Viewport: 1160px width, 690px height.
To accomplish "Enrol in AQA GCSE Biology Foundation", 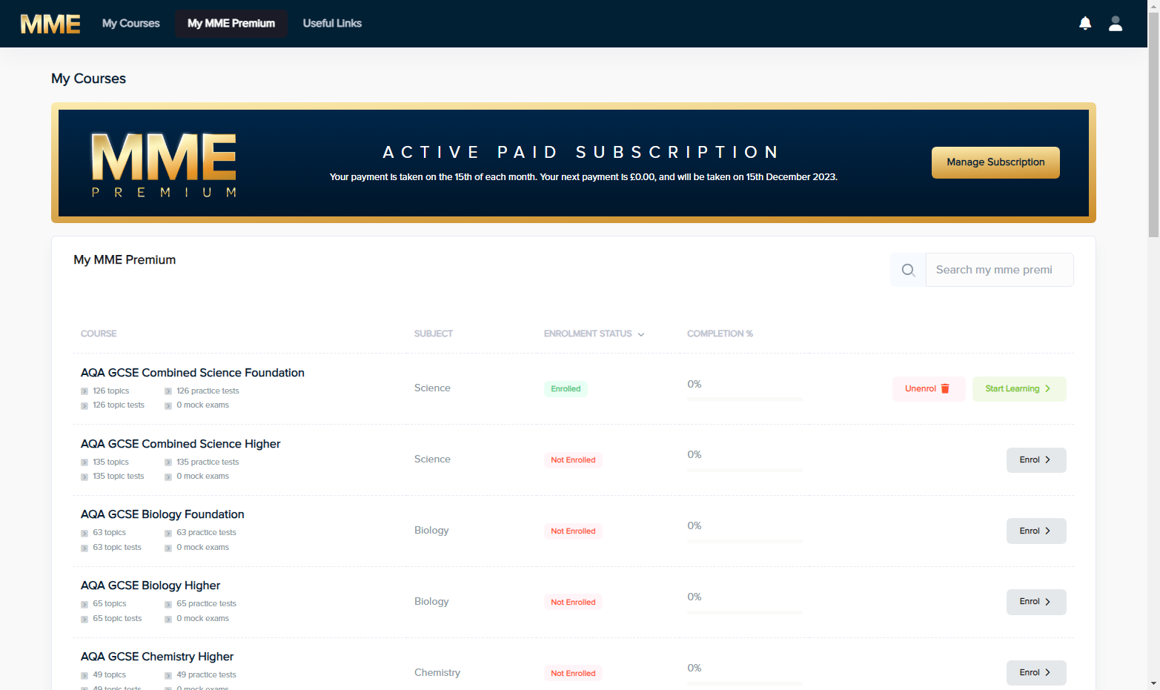I will pyautogui.click(x=1036, y=531).
